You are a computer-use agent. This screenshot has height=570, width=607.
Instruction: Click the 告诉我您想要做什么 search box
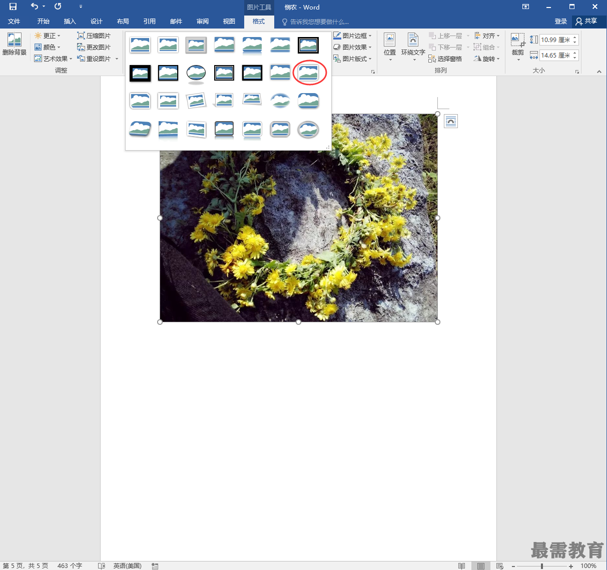315,22
